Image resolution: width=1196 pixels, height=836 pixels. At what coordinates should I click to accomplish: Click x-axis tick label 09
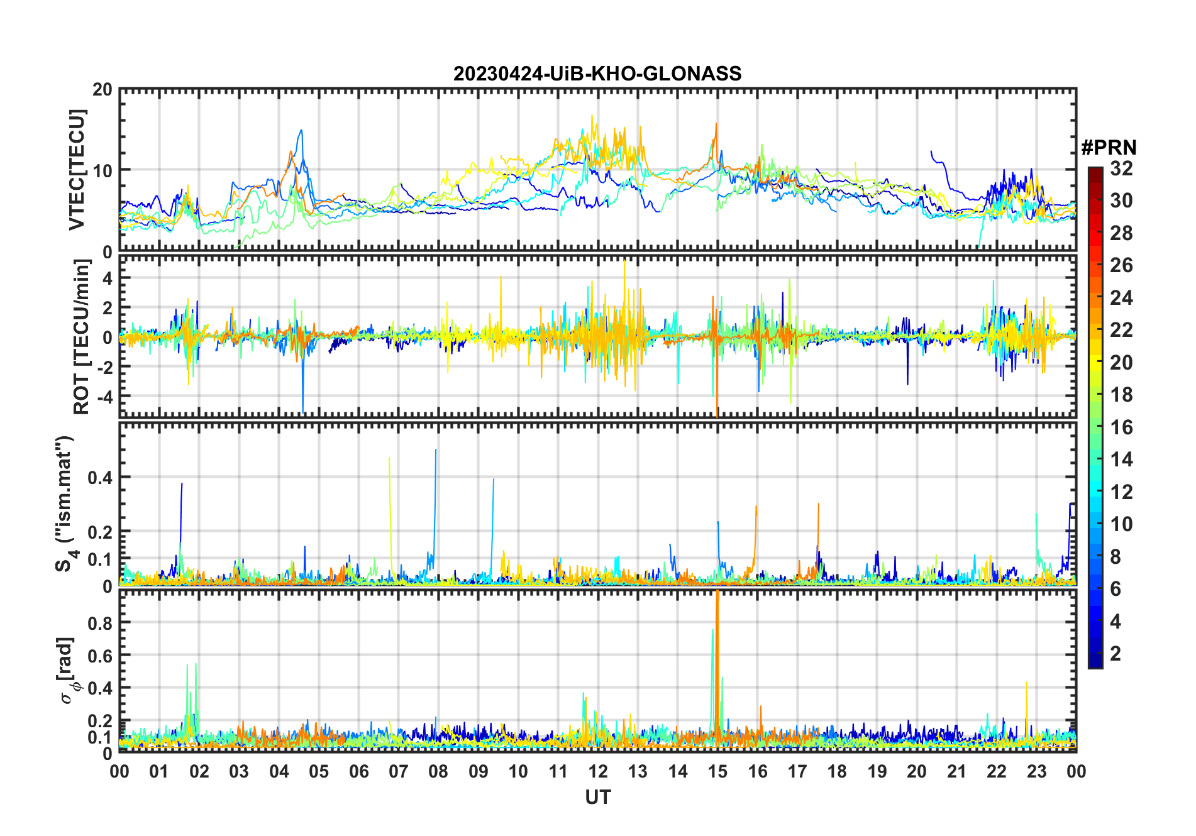478,771
